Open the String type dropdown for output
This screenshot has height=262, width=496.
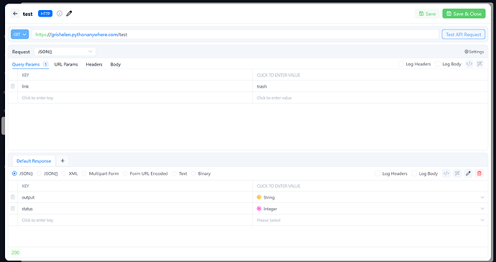(370, 197)
